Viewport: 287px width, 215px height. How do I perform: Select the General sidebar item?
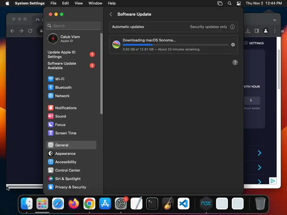(x=71, y=145)
